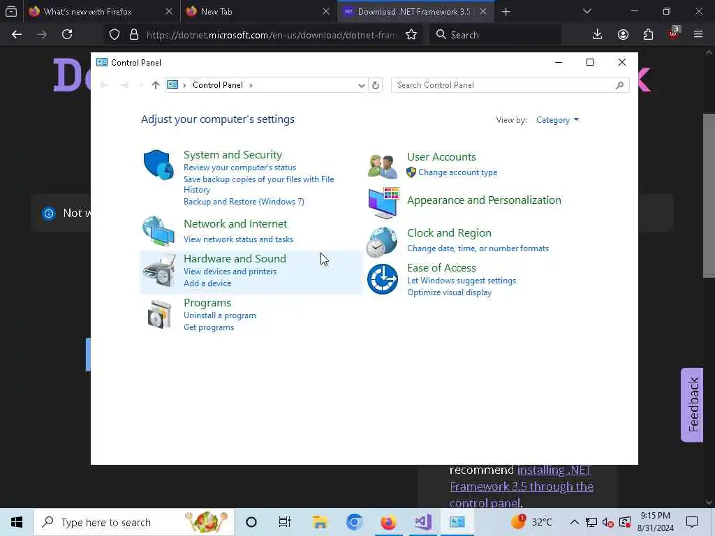Viewport: 715px width, 536px height.
Task: Click Add a device
Action: (x=207, y=283)
